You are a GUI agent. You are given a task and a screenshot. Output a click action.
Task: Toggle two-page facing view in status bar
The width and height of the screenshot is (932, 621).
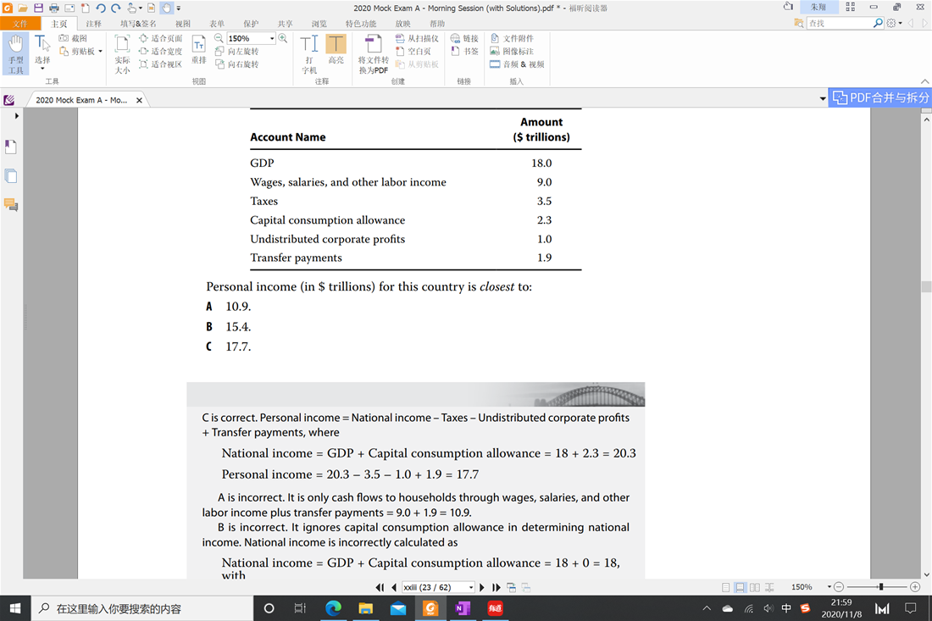tap(754, 587)
